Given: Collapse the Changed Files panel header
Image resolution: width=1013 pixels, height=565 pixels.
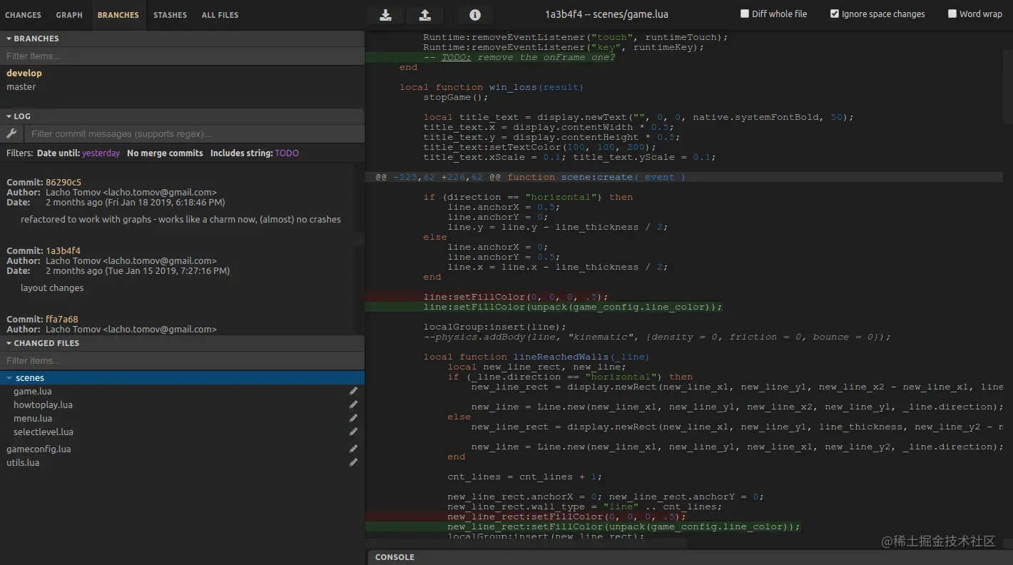Looking at the screenshot, I should pos(182,343).
